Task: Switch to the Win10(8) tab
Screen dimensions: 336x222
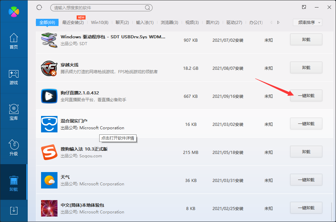Action: 100,22
